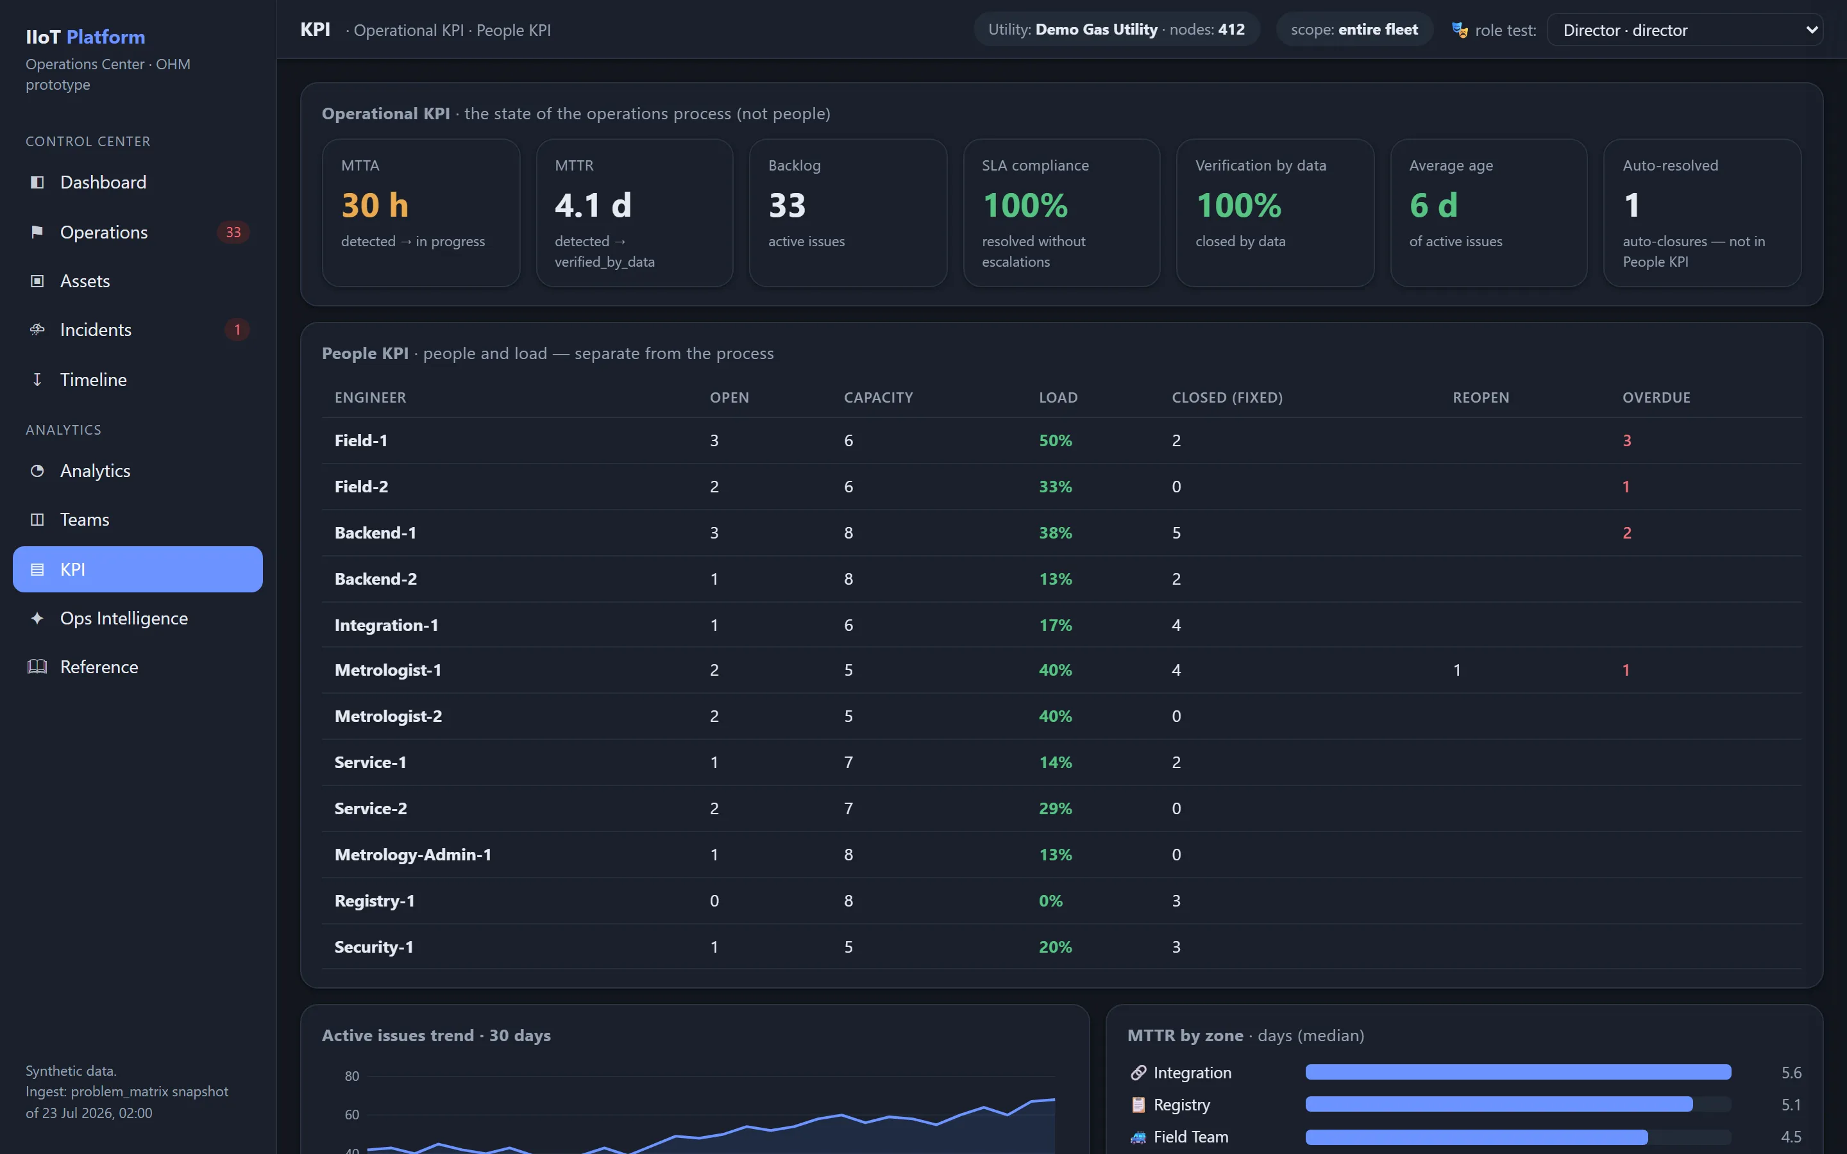1847x1154 pixels.
Task: Click the CLOSED (FIXED) column header
Action: pos(1227,397)
